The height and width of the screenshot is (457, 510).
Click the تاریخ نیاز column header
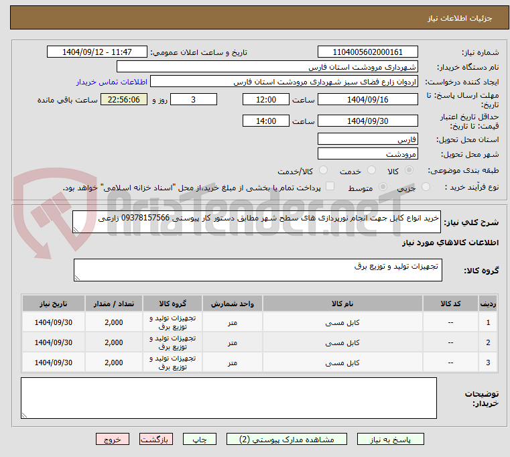coord(54,304)
